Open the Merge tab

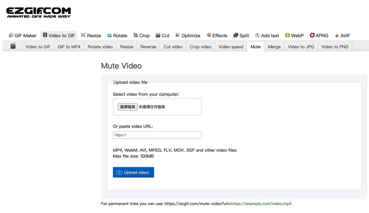coord(274,46)
